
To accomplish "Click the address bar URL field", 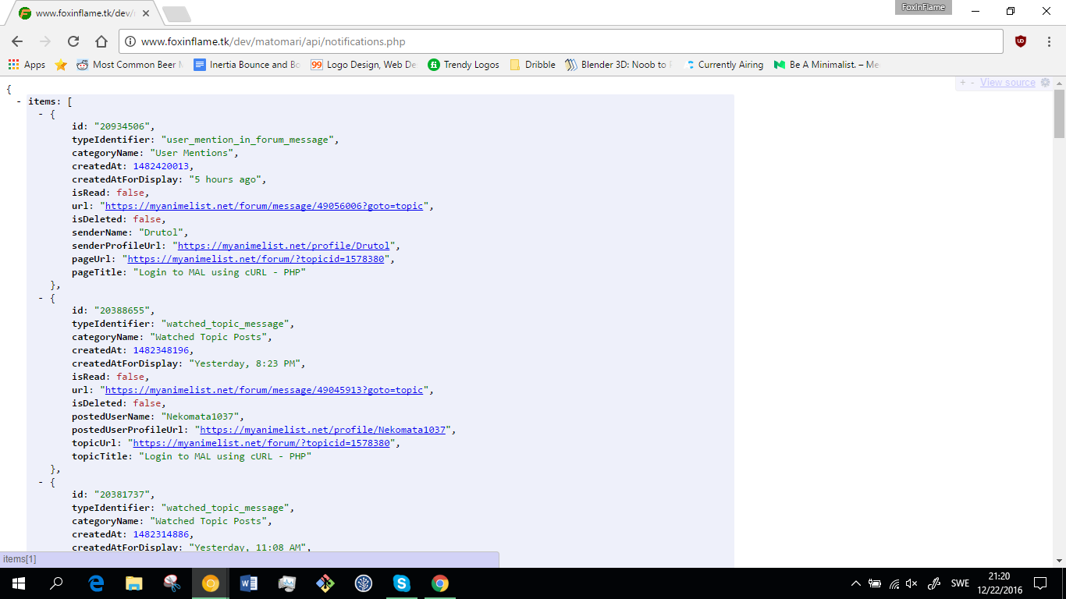I will pos(546,41).
